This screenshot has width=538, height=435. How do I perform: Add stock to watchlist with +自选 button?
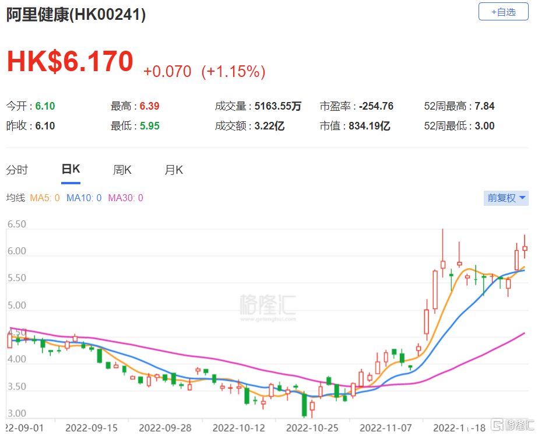click(503, 12)
